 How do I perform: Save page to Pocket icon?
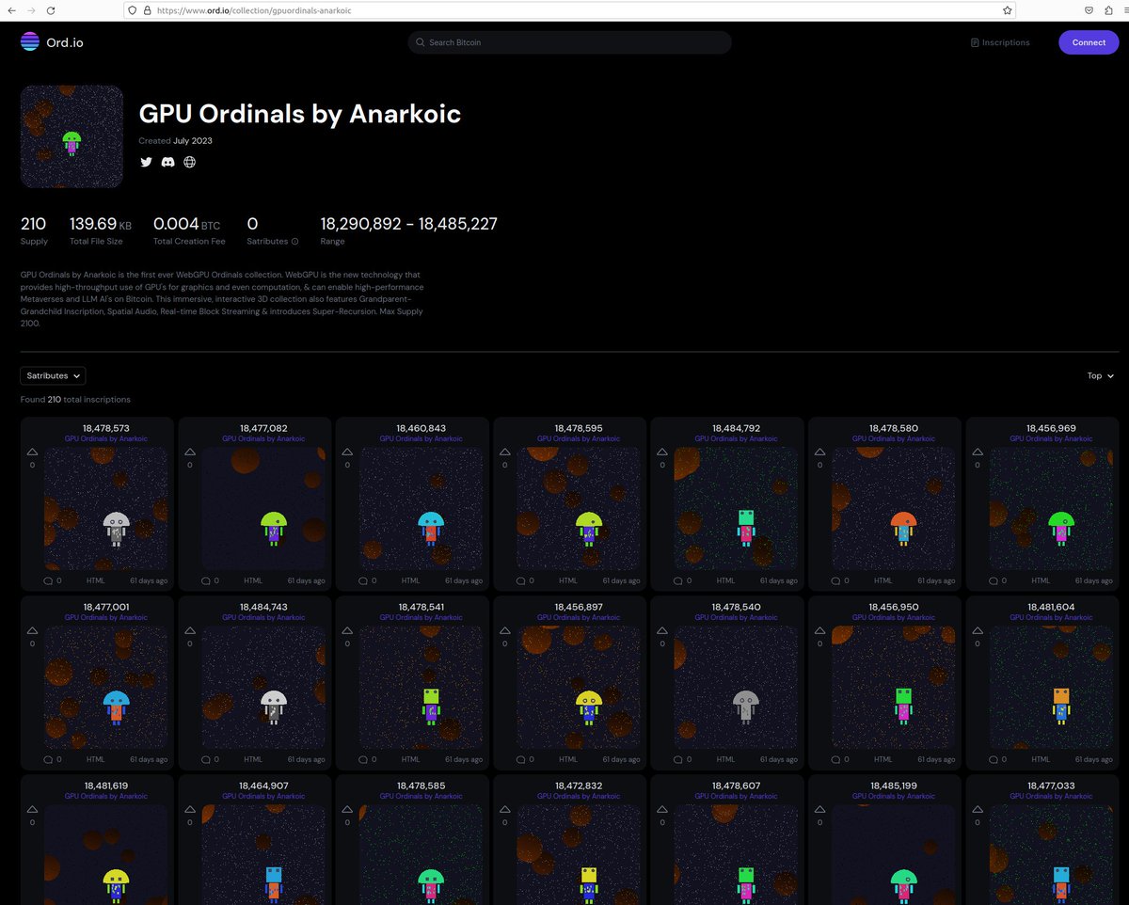point(1089,10)
